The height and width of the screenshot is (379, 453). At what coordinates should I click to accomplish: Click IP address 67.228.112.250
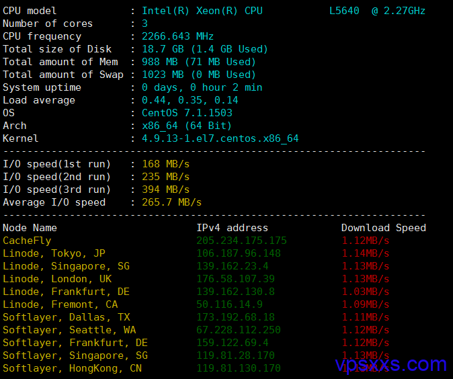pyautogui.click(x=239, y=330)
